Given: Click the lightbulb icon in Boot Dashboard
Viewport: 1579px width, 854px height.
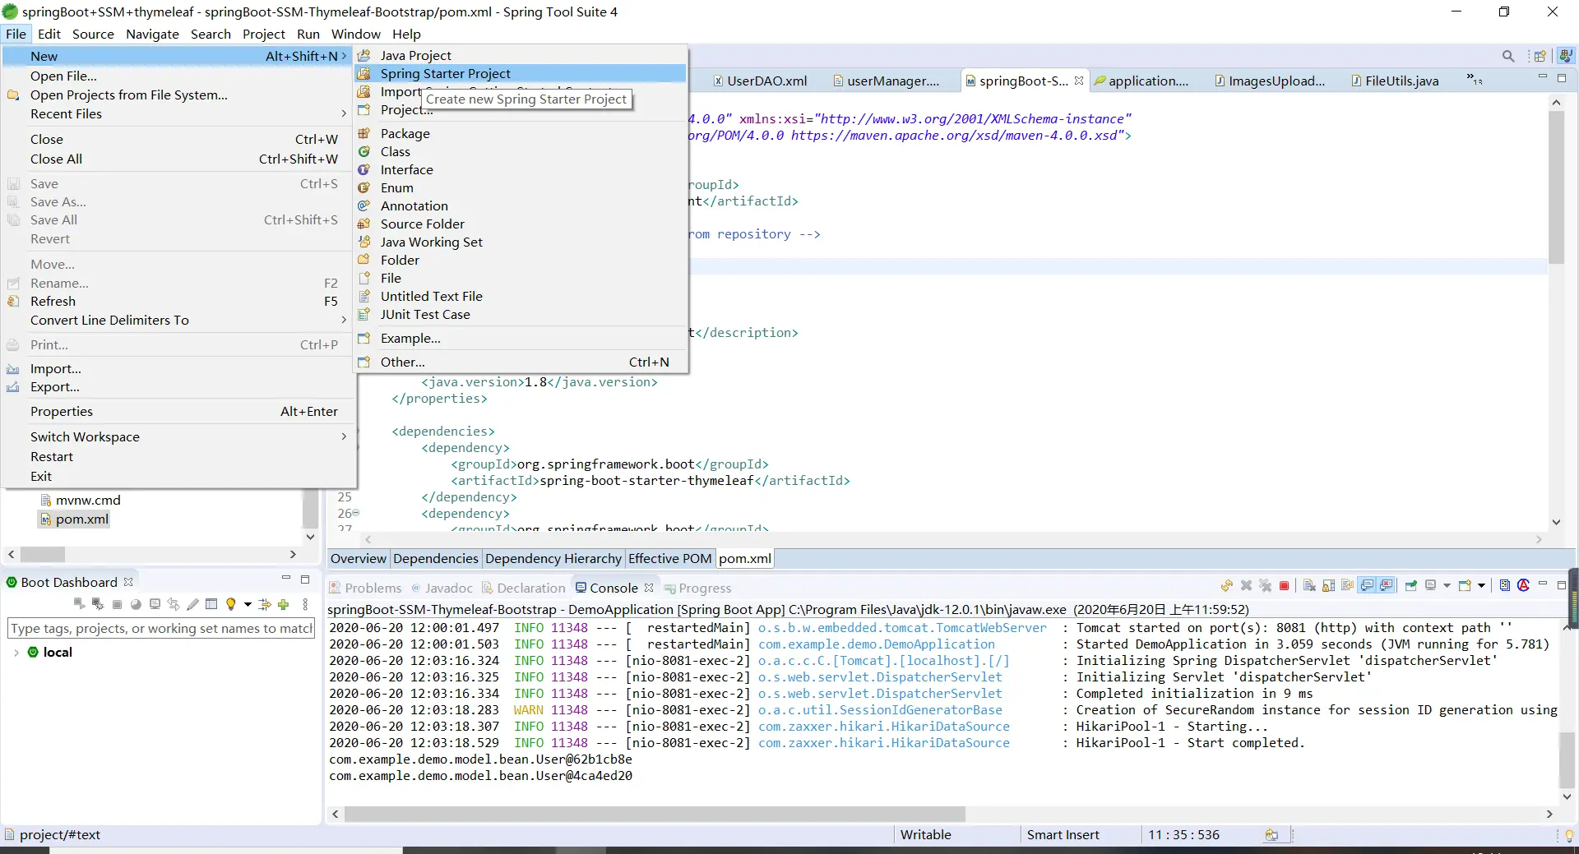Looking at the screenshot, I should coord(231,604).
